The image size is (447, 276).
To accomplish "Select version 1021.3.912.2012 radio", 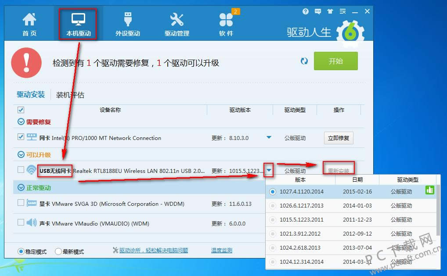I will coord(273,234).
